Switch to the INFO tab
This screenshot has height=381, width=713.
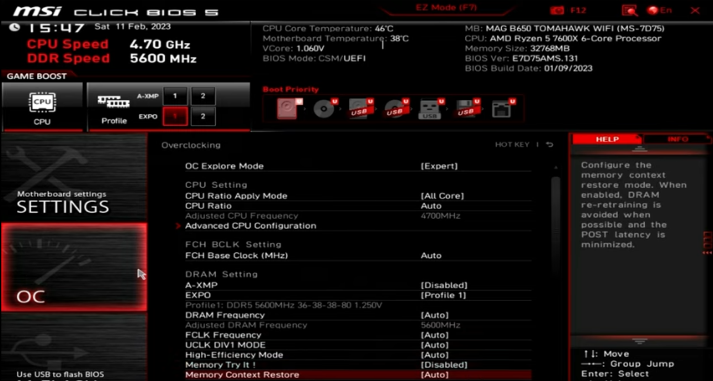pyautogui.click(x=677, y=139)
